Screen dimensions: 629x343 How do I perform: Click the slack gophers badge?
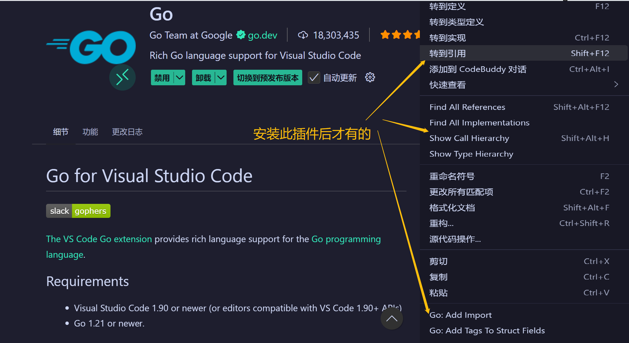[x=78, y=211]
